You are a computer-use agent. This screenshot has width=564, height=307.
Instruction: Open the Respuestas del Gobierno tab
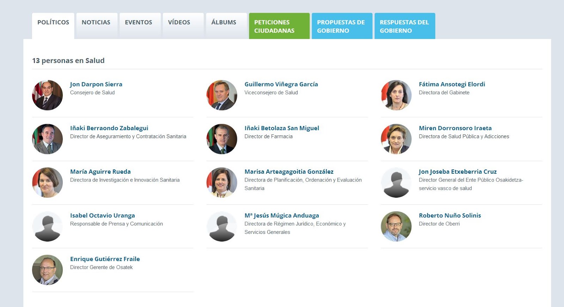[404, 26]
